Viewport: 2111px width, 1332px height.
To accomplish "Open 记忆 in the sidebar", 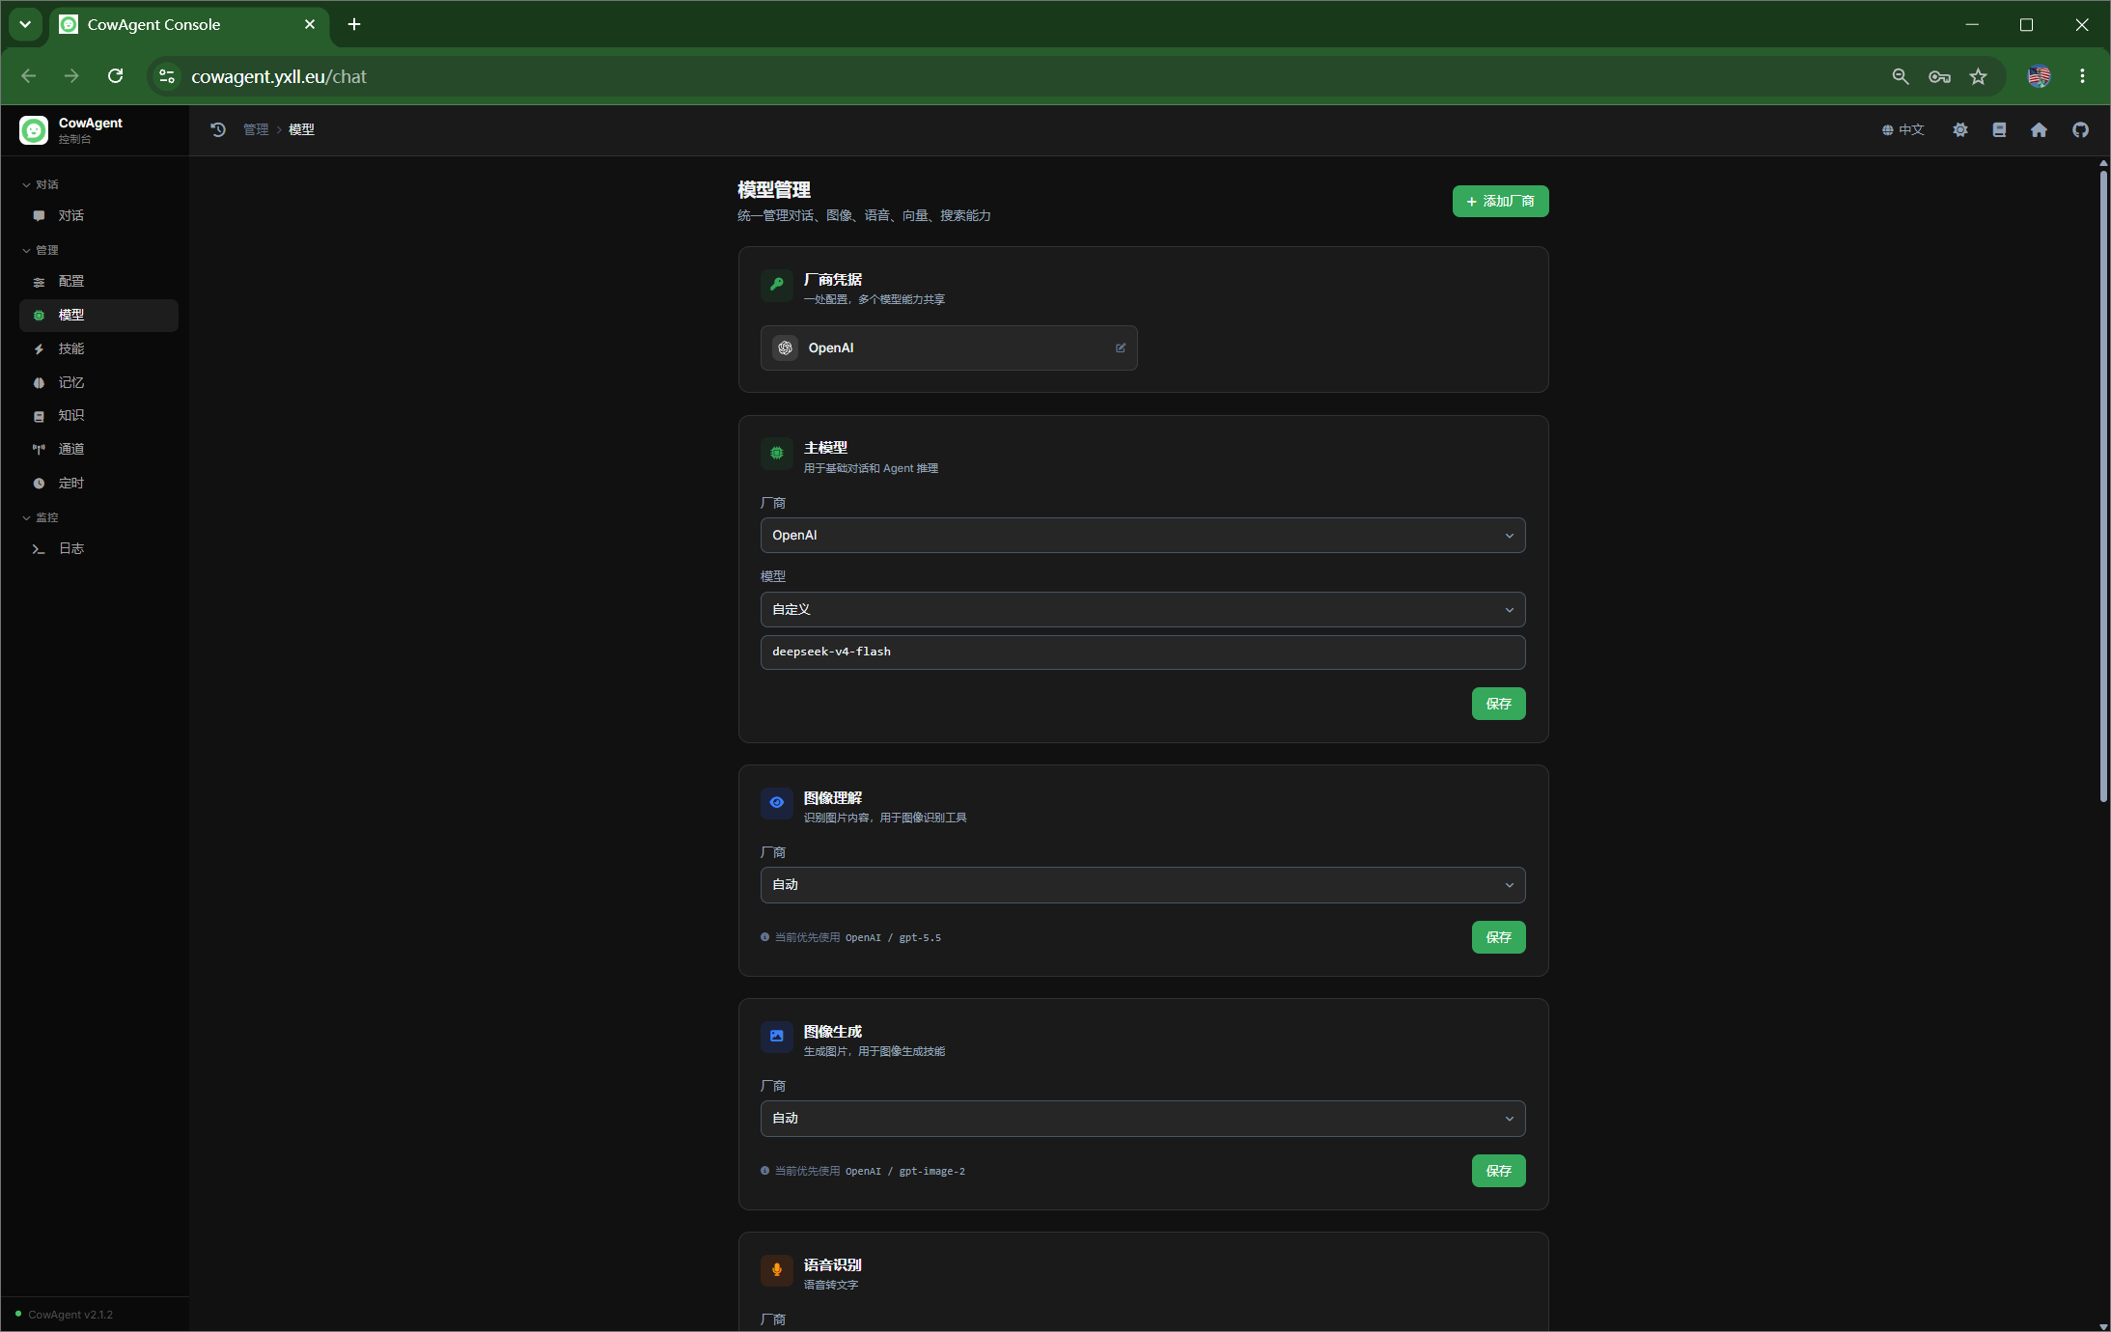I will 98,383.
